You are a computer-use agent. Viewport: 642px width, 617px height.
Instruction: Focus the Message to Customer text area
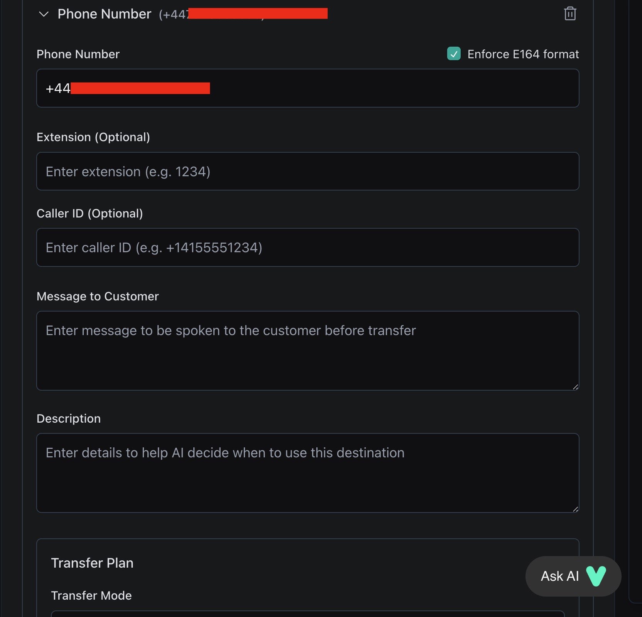[307, 351]
